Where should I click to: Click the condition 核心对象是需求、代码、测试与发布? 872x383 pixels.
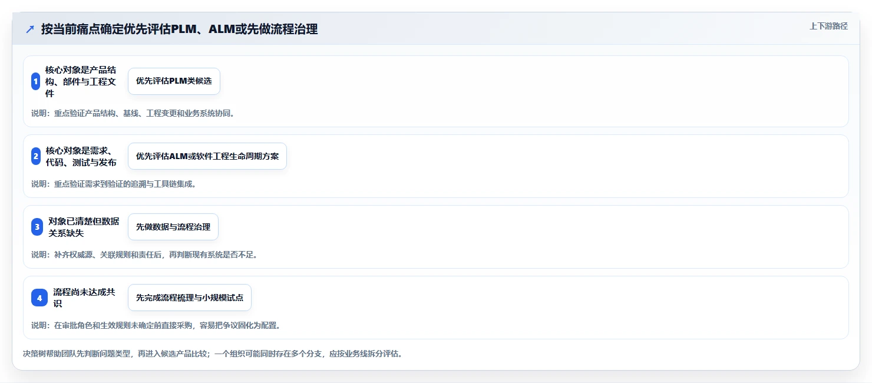[x=81, y=156]
